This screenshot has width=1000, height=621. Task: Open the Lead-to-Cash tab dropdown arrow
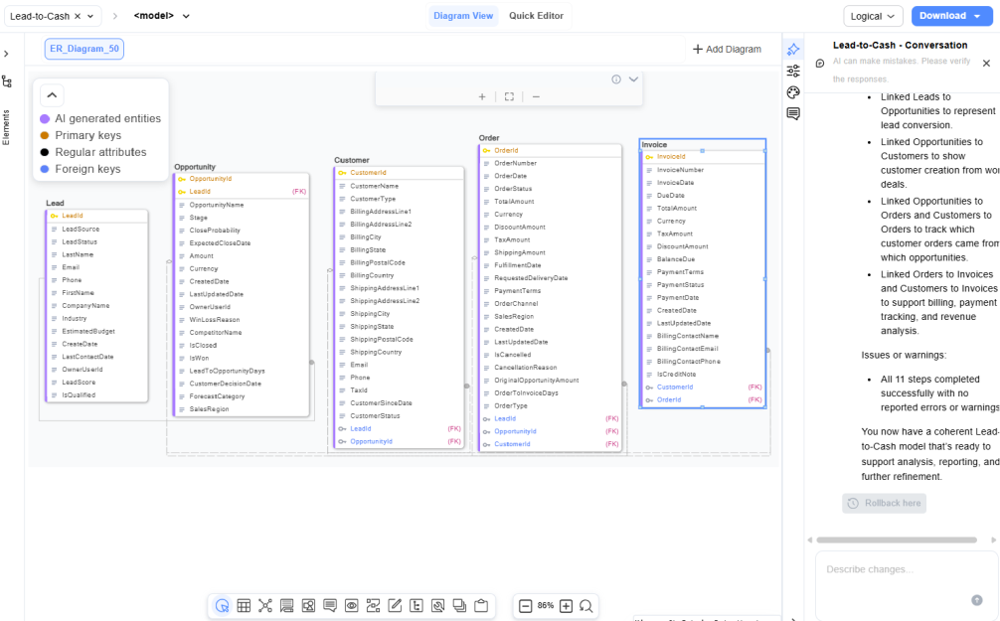point(90,16)
